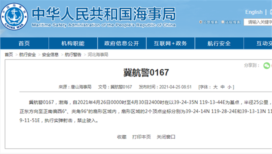Set the font size to 中
This screenshot has width=272, height=154.
pos(222,87)
